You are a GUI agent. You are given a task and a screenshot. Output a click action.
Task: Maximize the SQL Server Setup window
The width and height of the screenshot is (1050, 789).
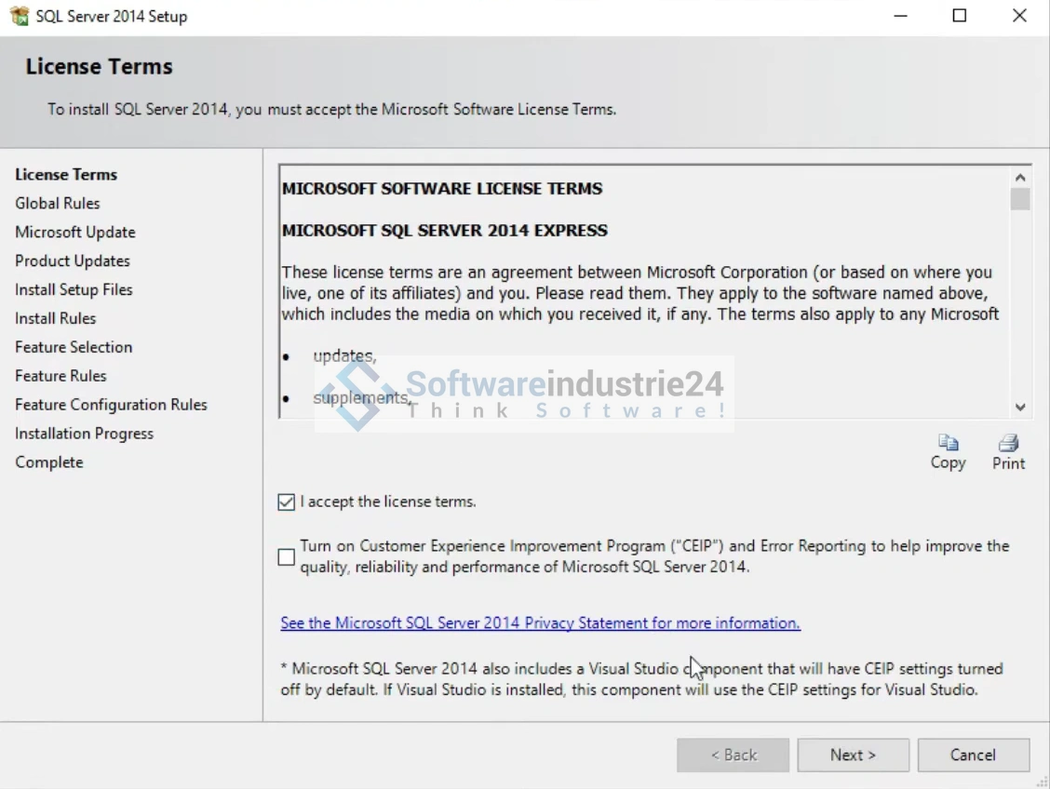(x=960, y=16)
